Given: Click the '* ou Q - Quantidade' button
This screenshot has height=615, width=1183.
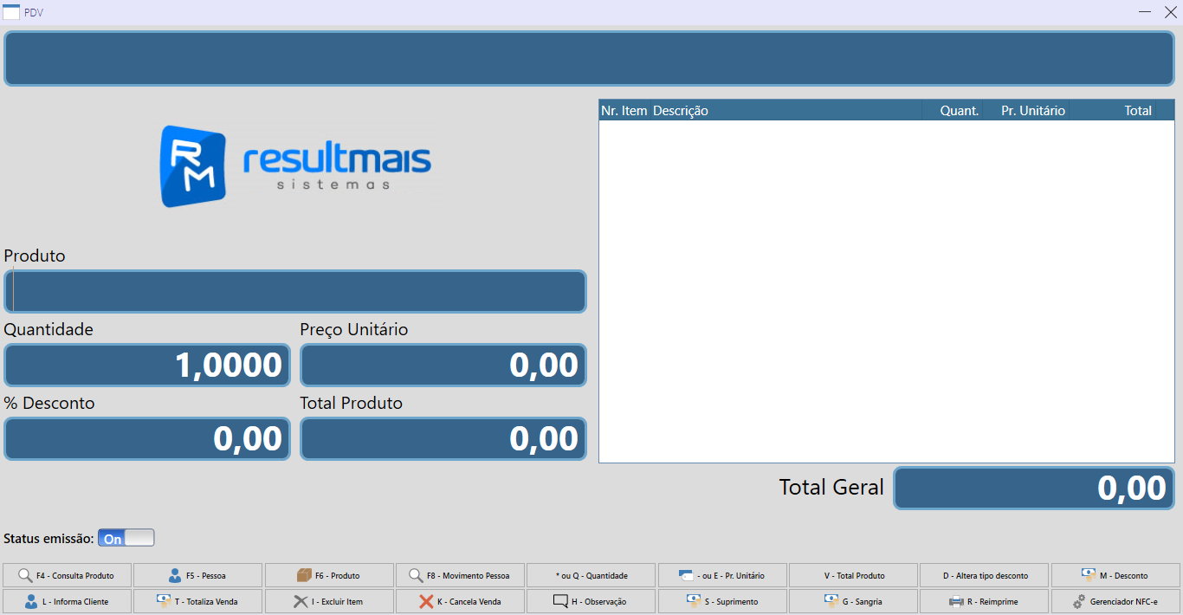Looking at the screenshot, I should click(x=591, y=575).
